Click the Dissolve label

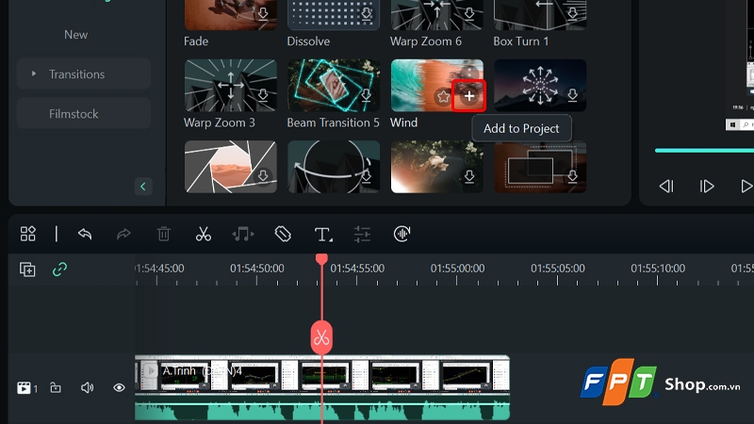click(x=308, y=41)
